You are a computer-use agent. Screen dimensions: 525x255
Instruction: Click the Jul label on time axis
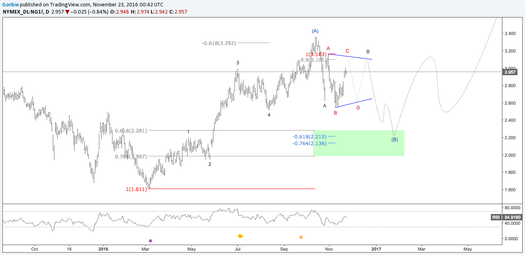pos(238,249)
